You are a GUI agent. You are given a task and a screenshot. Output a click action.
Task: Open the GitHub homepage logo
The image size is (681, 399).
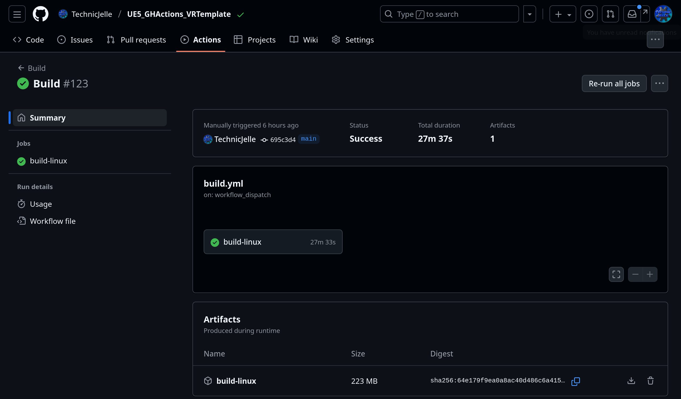(x=41, y=14)
